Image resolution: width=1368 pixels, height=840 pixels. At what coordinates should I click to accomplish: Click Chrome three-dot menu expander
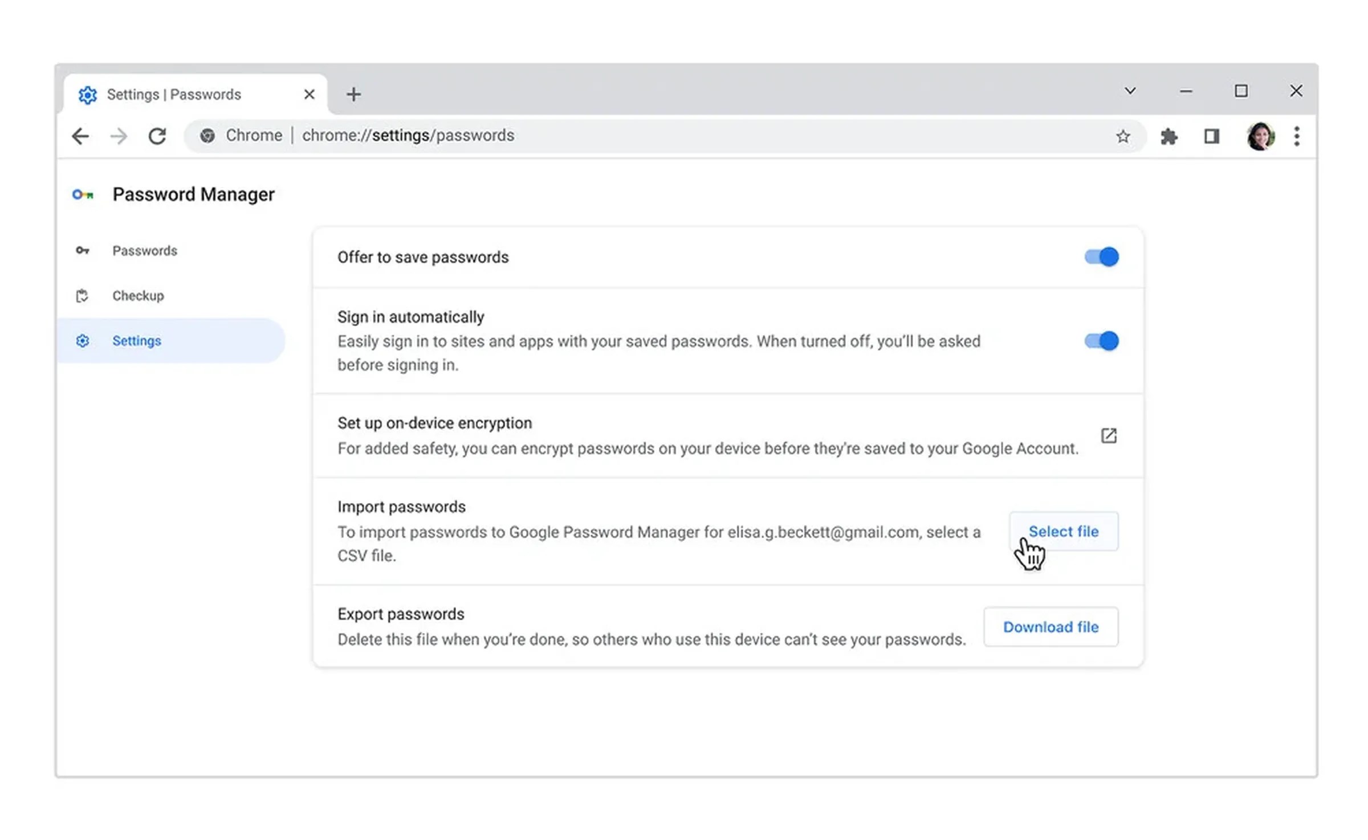point(1296,136)
